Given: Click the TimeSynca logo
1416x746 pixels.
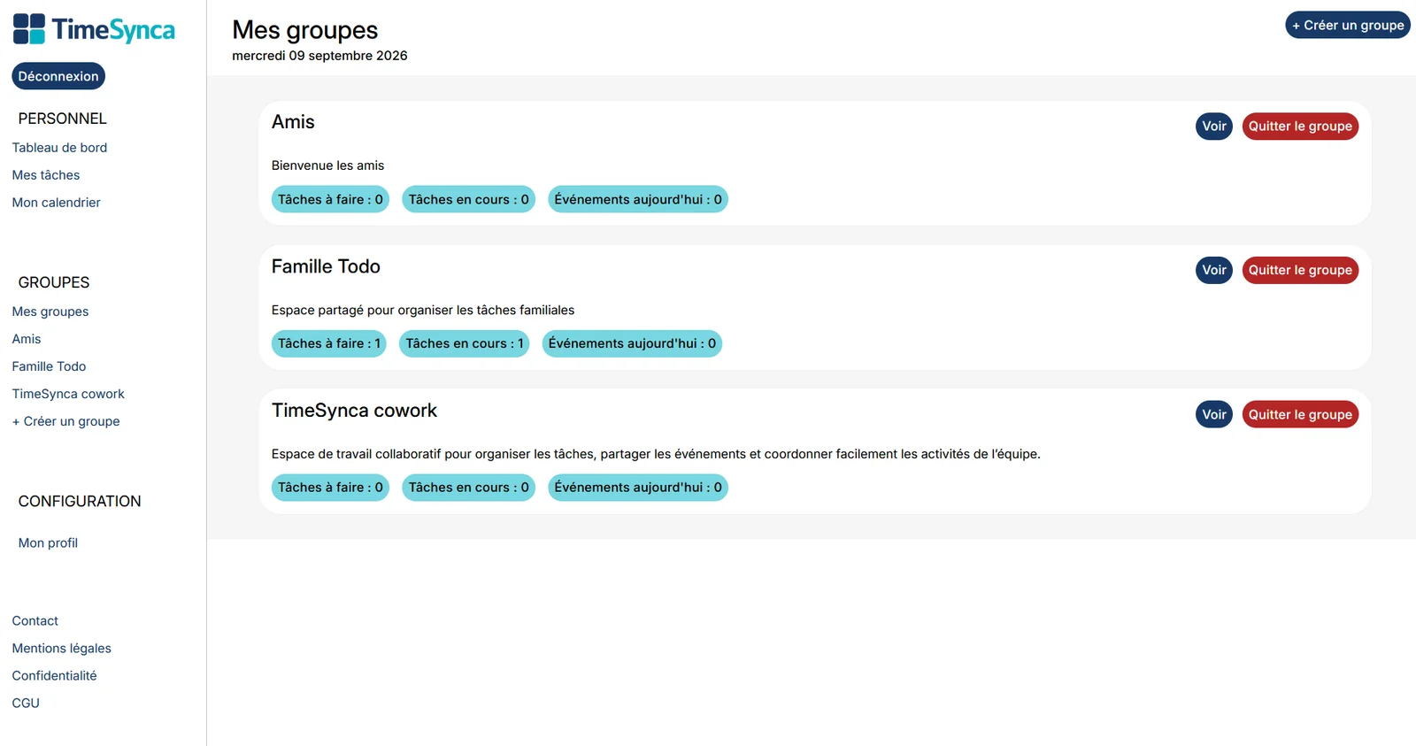Looking at the screenshot, I should tap(94, 29).
